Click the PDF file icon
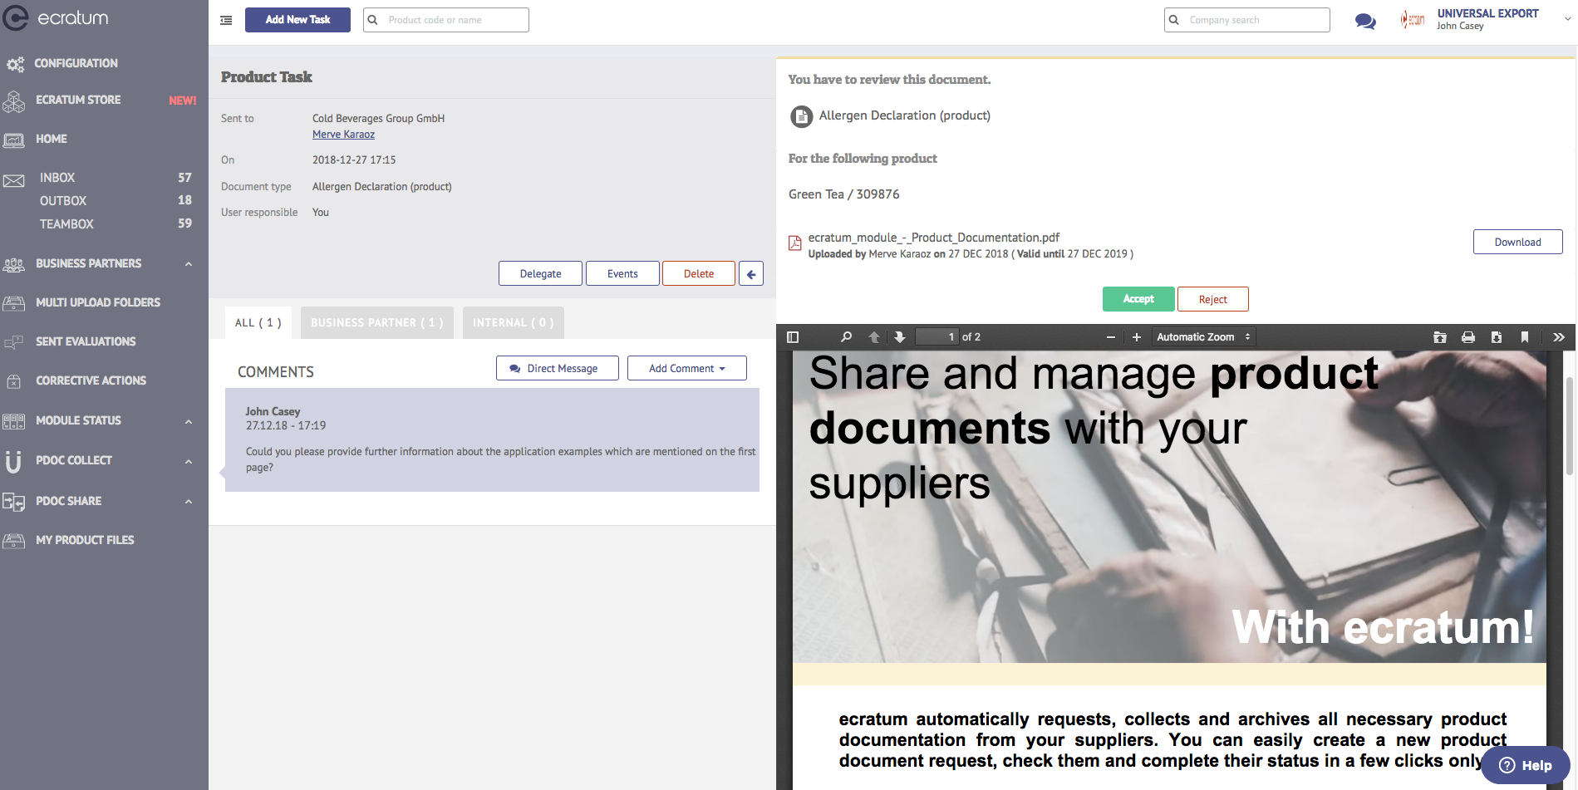The height and width of the screenshot is (790, 1578). 795,243
